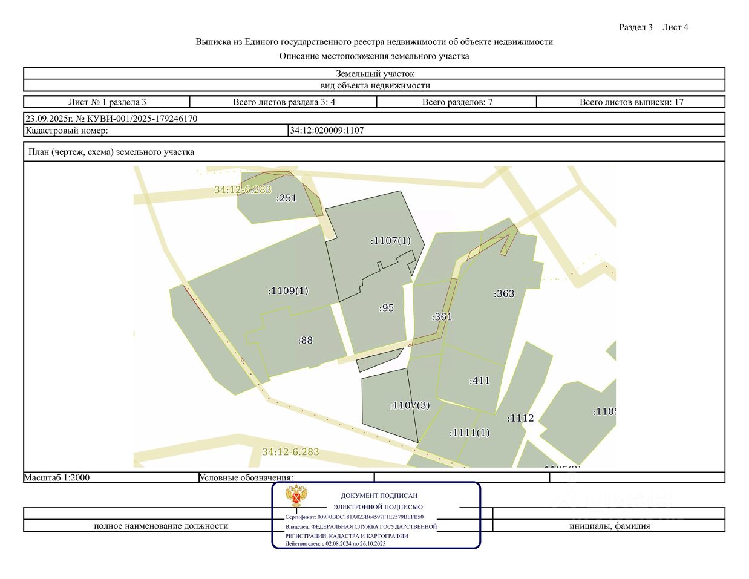Click the 'Земельный участок' heading row

374,74
